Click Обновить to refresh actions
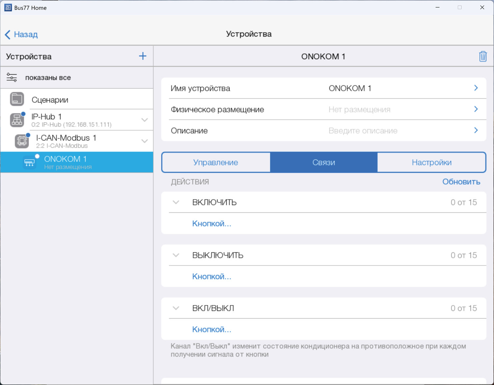This screenshot has width=494, height=385. 461,182
